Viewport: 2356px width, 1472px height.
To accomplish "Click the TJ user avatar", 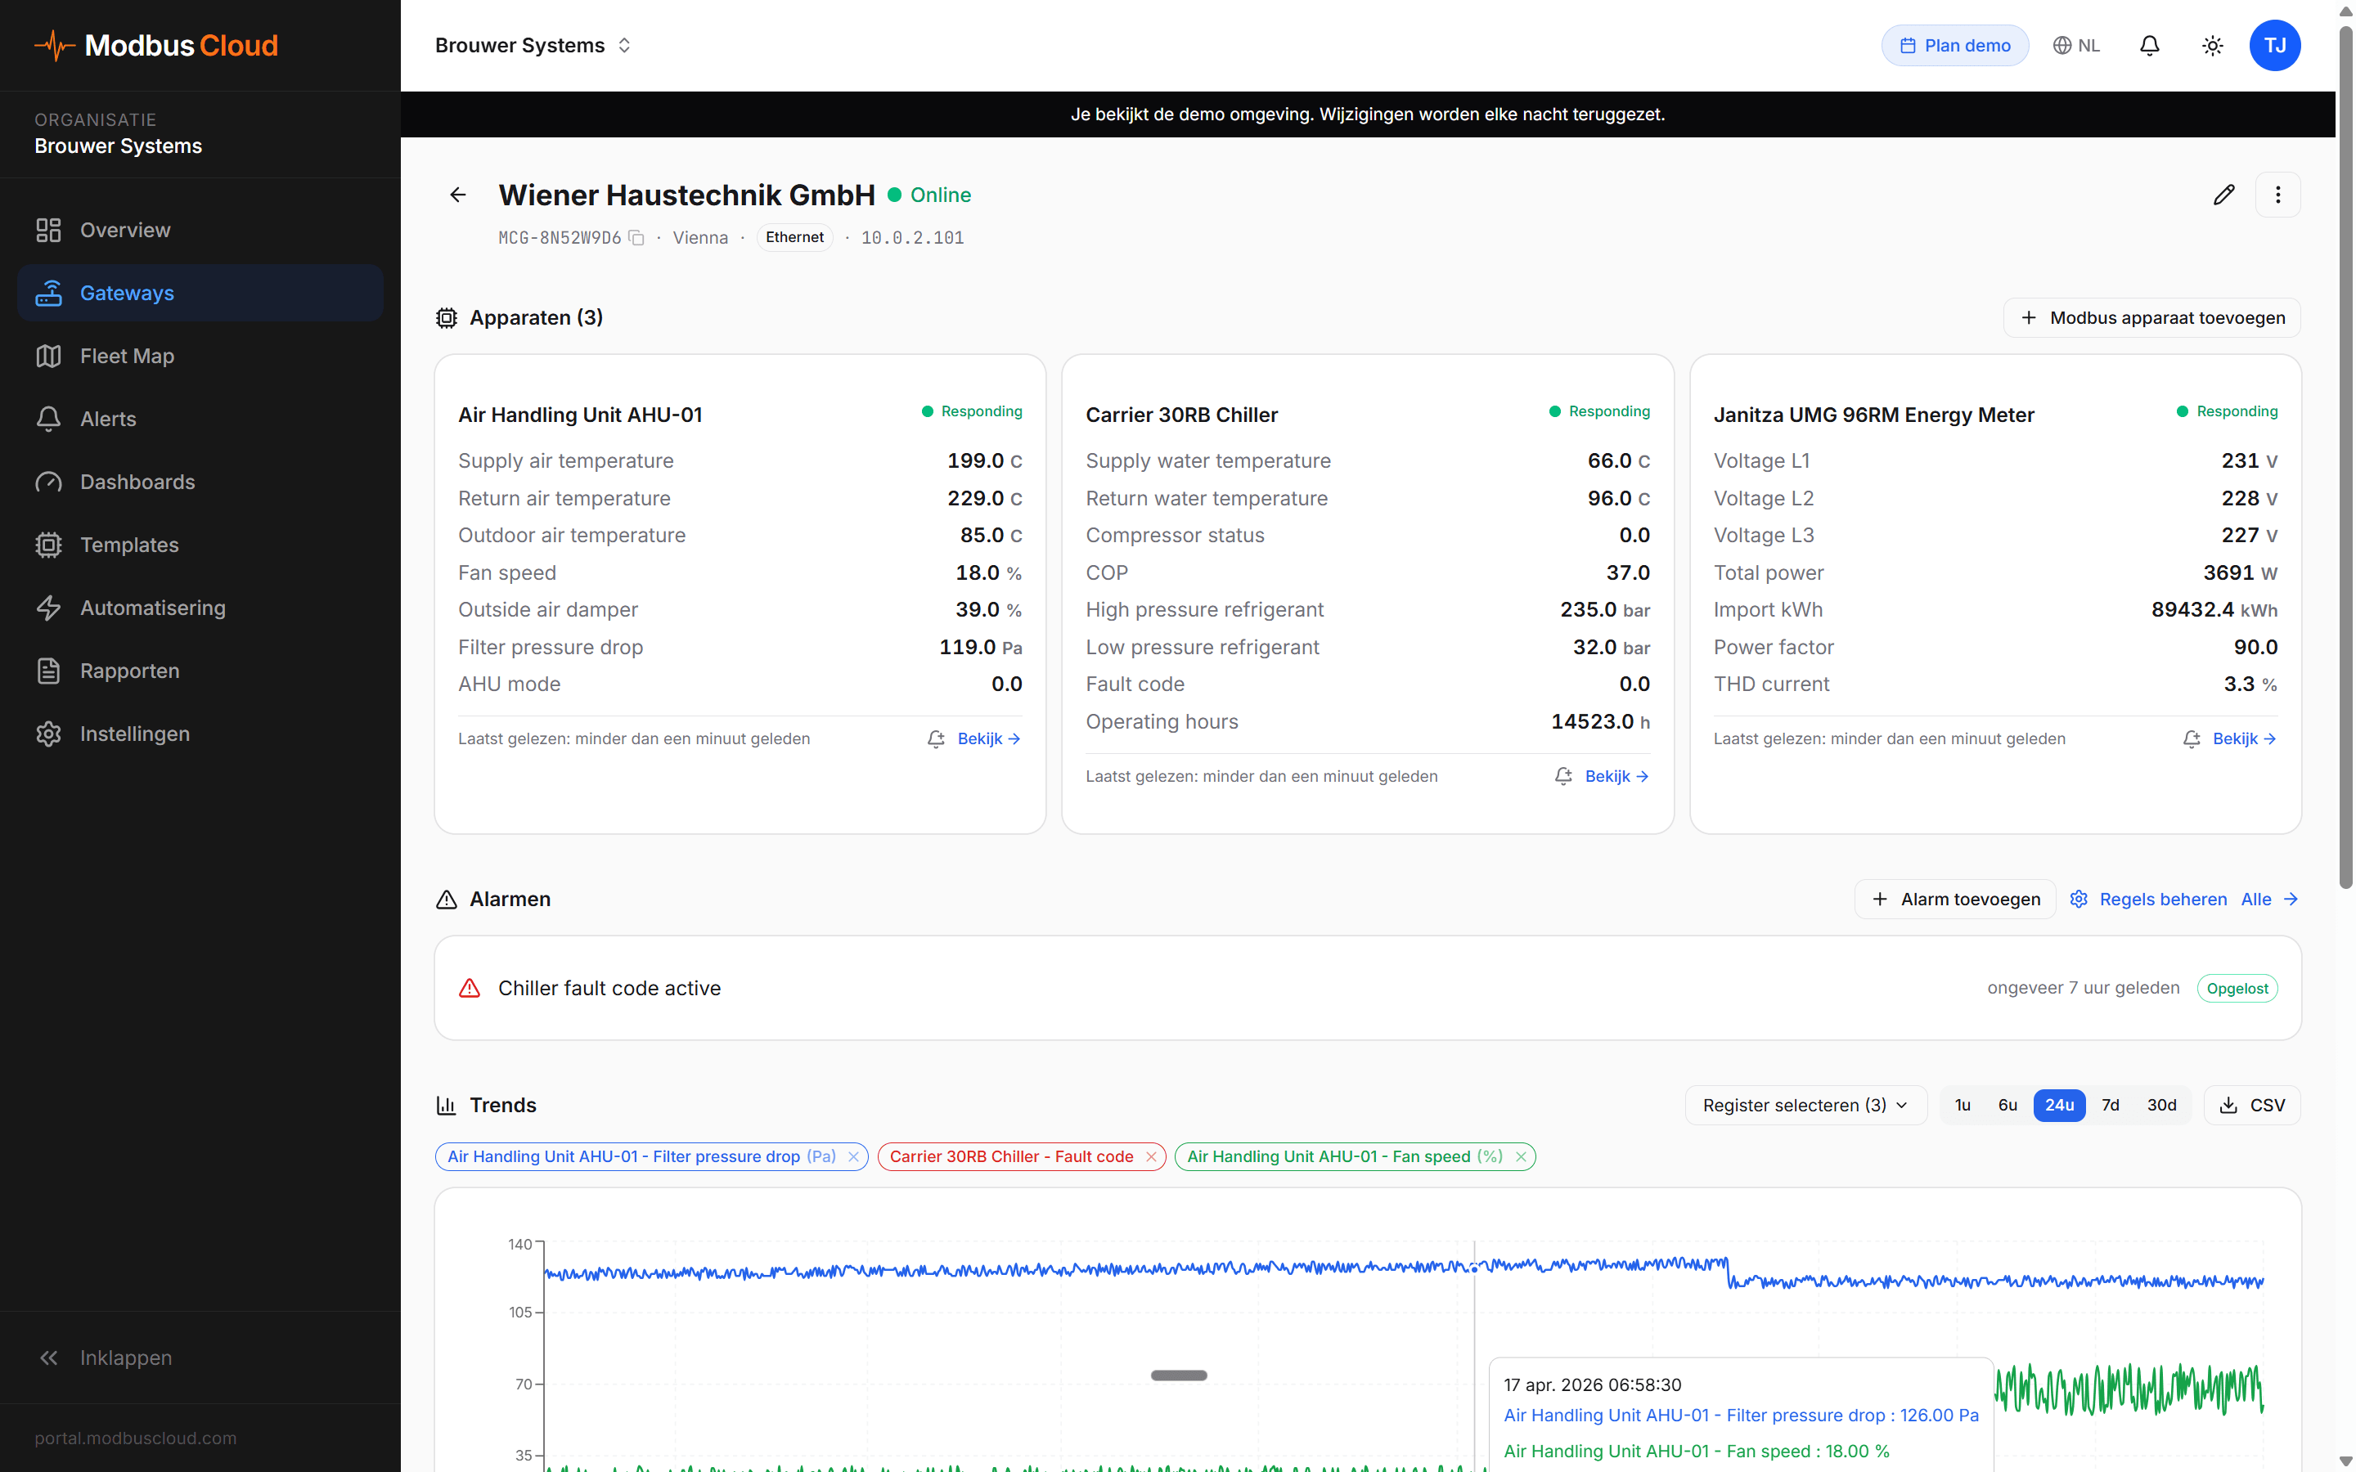I will [2274, 46].
